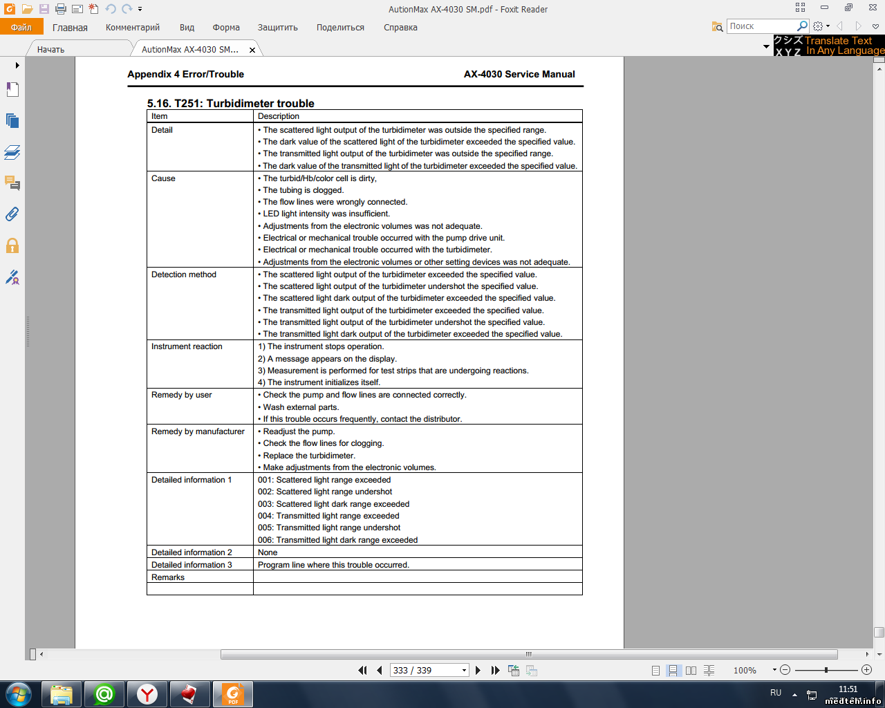Open the Attachments paperclip panel
The image size is (885, 708).
click(x=12, y=214)
